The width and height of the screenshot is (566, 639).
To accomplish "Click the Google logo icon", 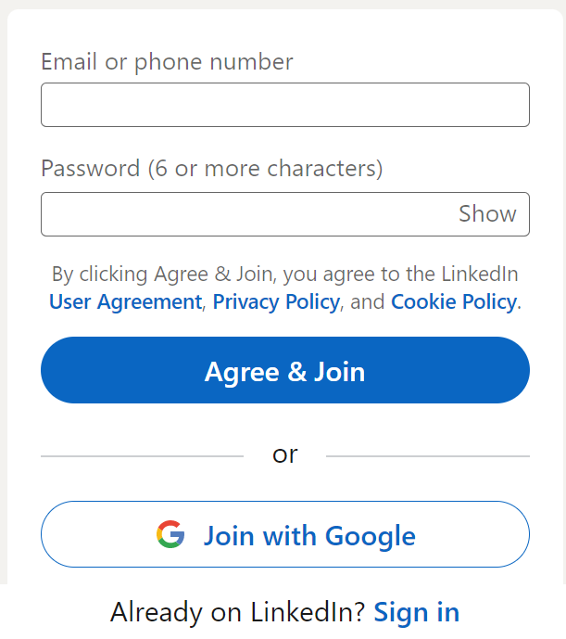I will pyautogui.click(x=170, y=535).
